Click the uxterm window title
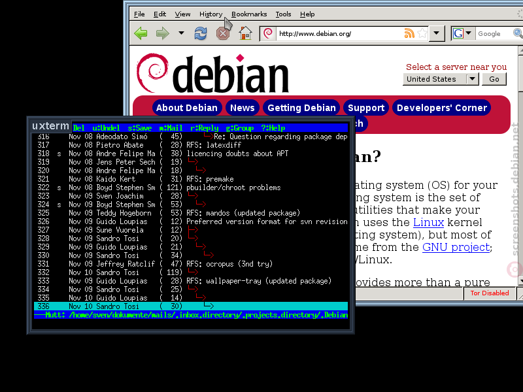Image resolution: width=523 pixels, height=392 pixels. (50, 125)
